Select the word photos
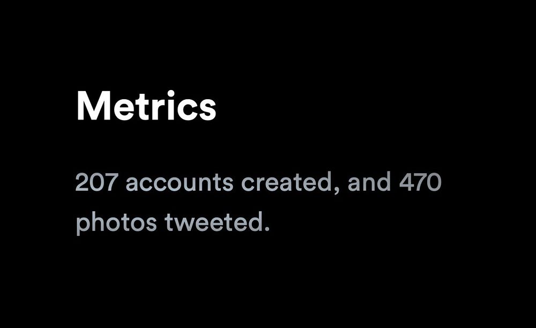 coord(116,223)
